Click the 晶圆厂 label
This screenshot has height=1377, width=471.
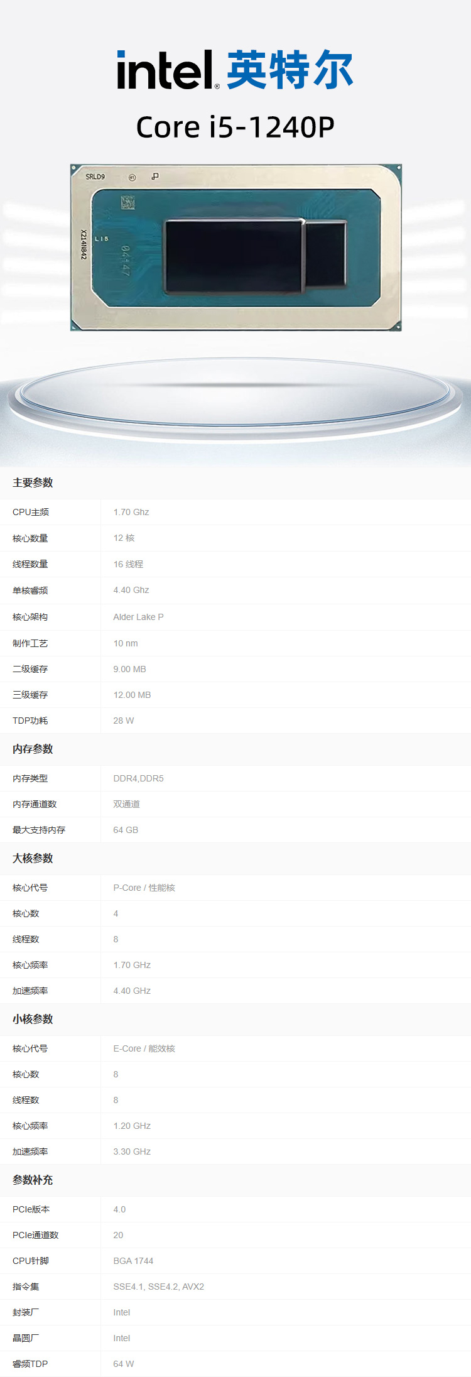[26, 1338]
